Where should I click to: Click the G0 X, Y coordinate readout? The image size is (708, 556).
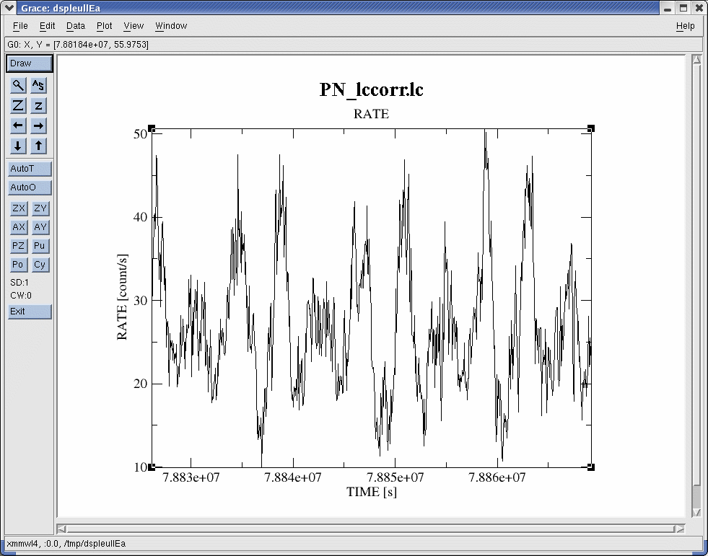click(78, 44)
